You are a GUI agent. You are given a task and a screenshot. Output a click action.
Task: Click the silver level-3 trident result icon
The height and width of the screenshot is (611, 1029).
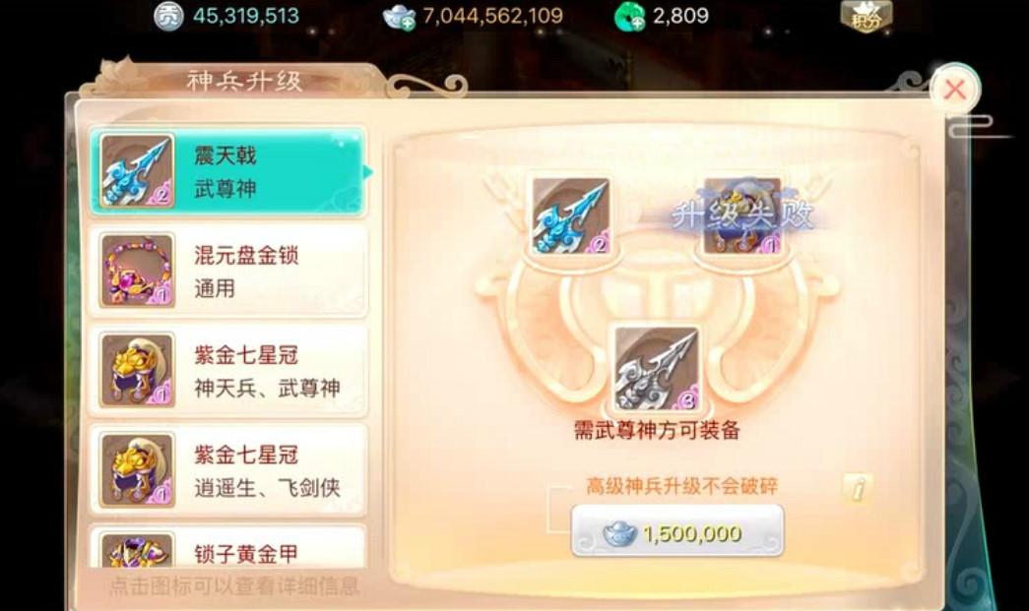(656, 368)
